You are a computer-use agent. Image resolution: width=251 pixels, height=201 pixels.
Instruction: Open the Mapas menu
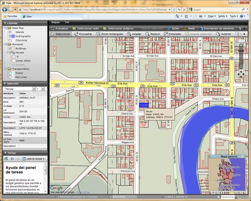55,22
